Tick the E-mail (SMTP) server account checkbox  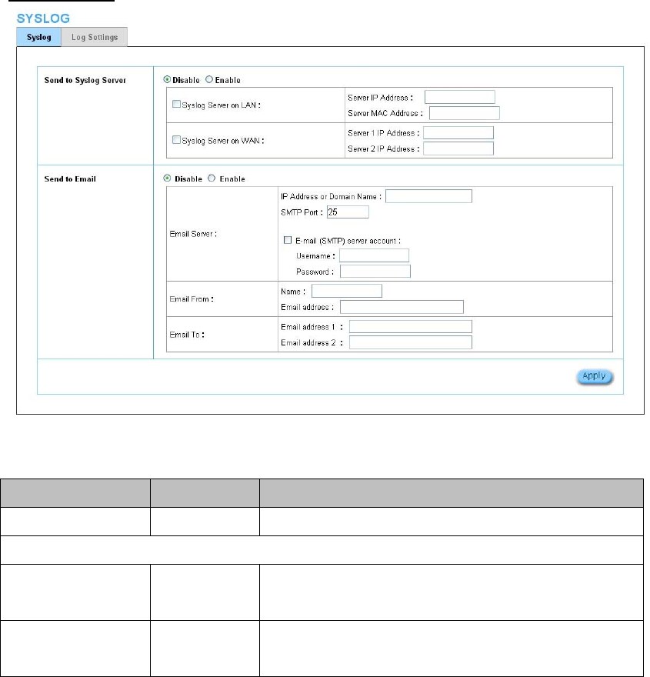coord(288,240)
